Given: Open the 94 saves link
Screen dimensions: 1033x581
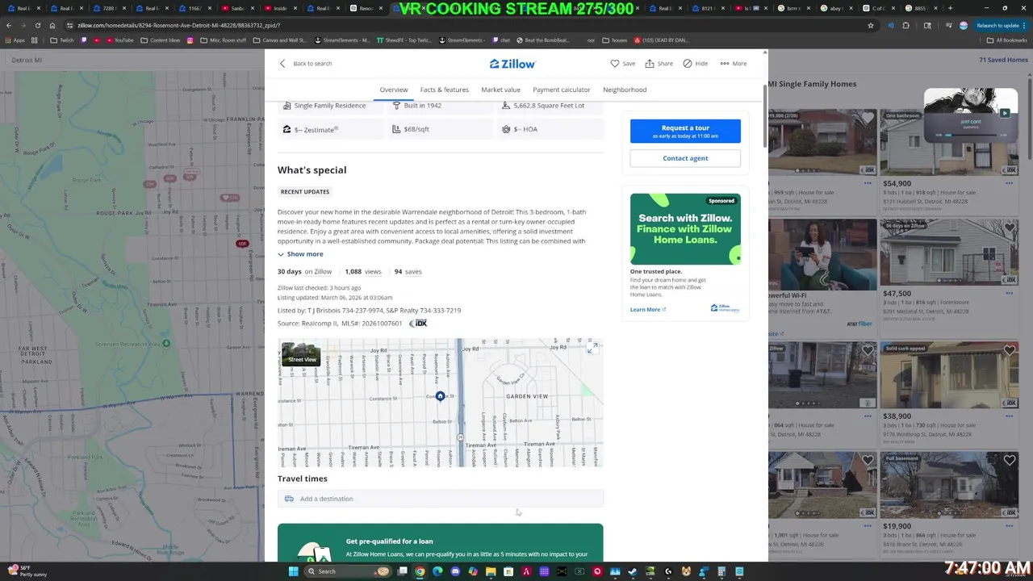Looking at the screenshot, I should 408,272.
